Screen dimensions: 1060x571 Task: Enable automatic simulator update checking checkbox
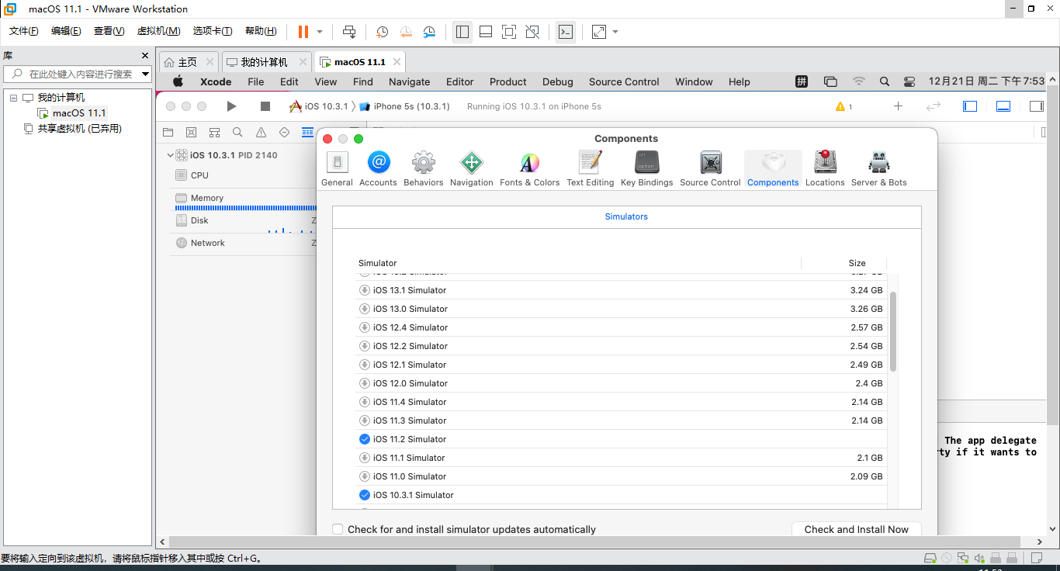(x=338, y=529)
